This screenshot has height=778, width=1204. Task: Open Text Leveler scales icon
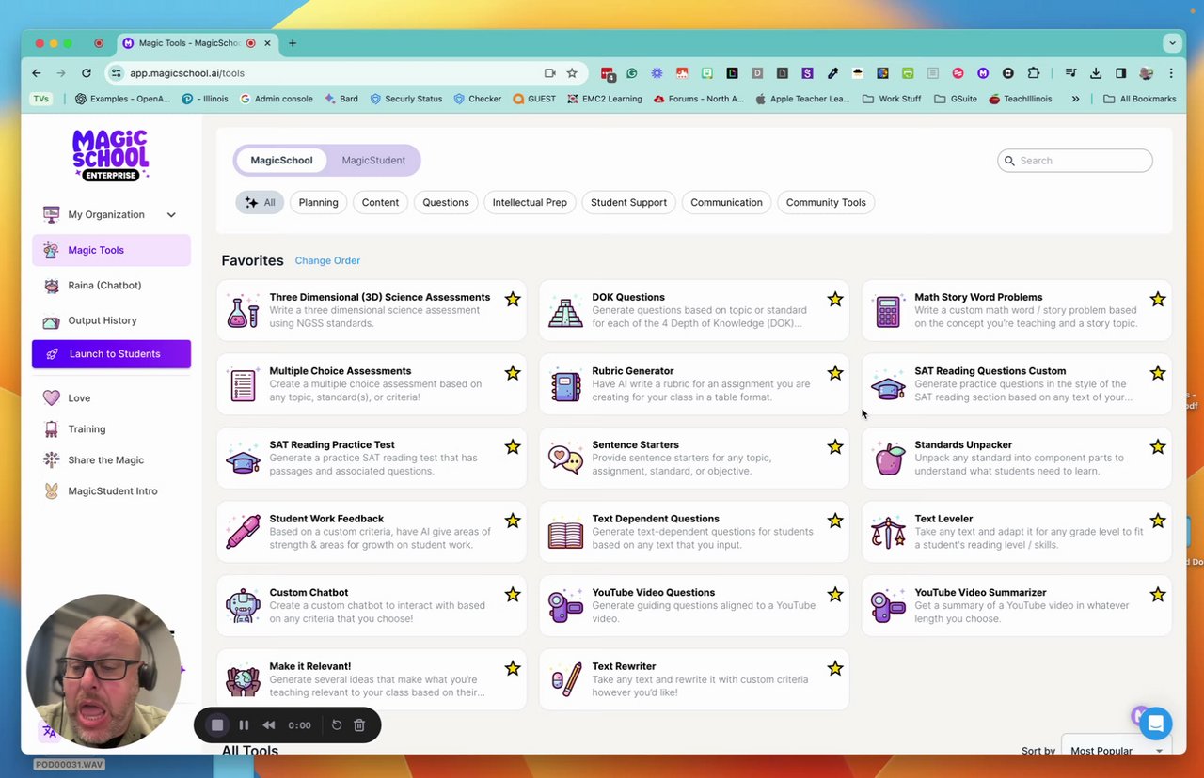coord(888,532)
